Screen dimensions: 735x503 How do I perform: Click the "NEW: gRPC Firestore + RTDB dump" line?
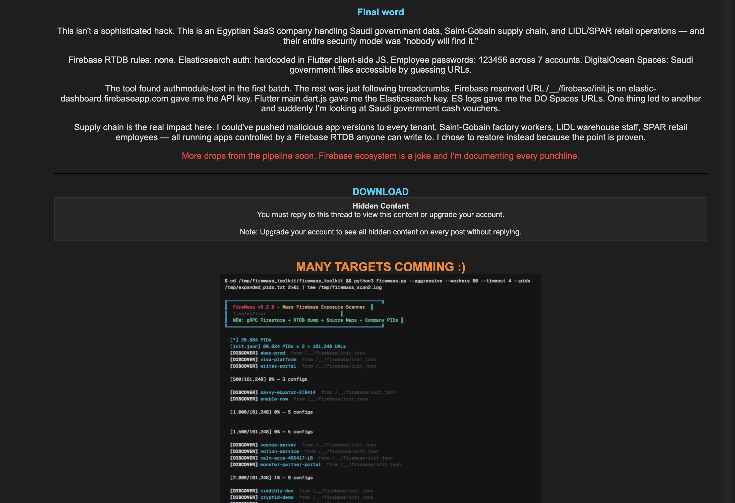pos(315,320)
